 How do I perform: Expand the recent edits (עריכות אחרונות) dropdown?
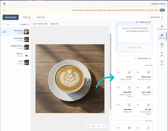tap(134, 58)
